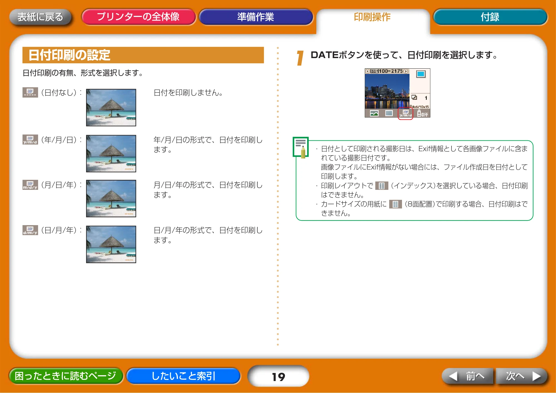
Task: Click the beach thumbnail for 月/日/年
Action: pyautogui.click(x=111, y=198)
